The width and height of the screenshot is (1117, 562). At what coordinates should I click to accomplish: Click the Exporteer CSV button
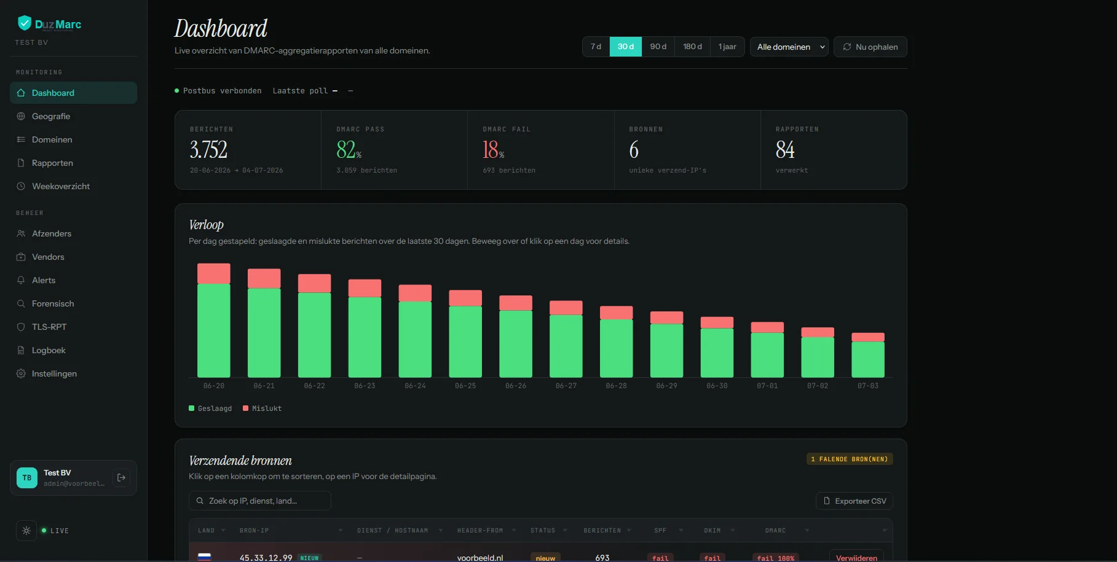click(855, 501)
